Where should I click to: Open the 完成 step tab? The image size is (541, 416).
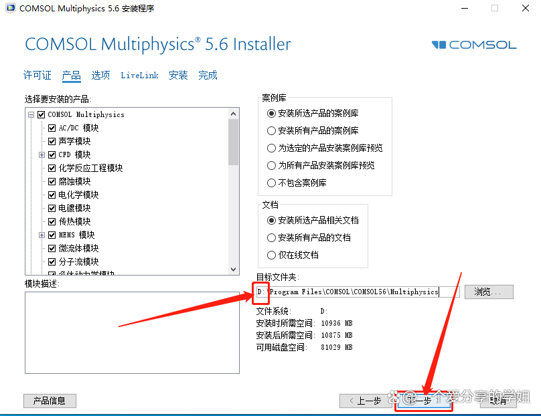pyautogui.click(x=208, y=75)
